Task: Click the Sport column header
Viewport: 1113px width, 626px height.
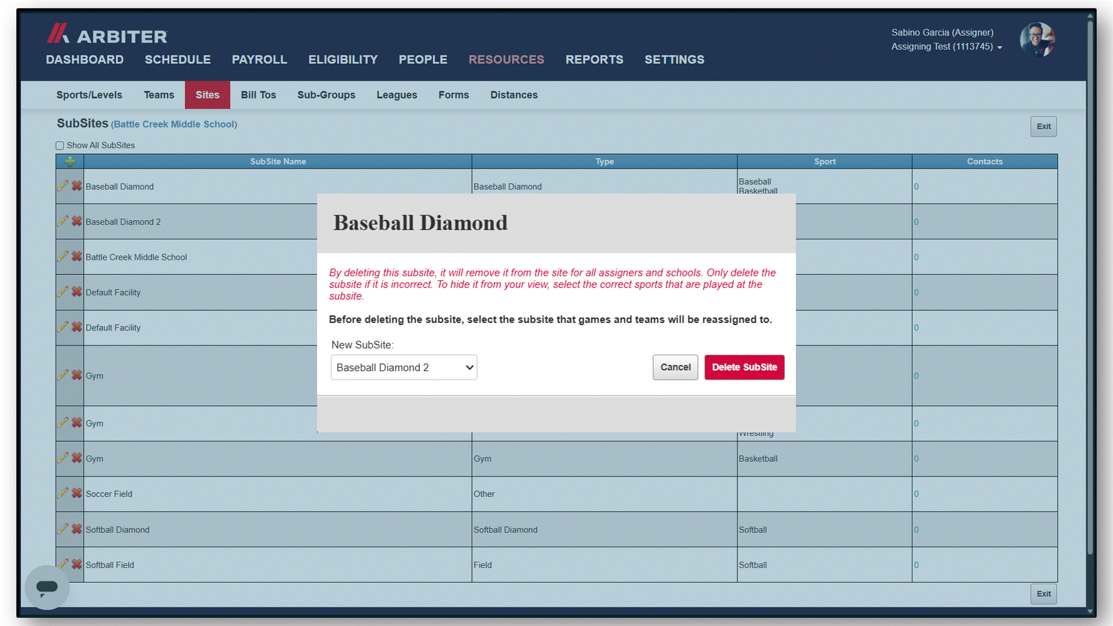Action: [x=825, y=162]
